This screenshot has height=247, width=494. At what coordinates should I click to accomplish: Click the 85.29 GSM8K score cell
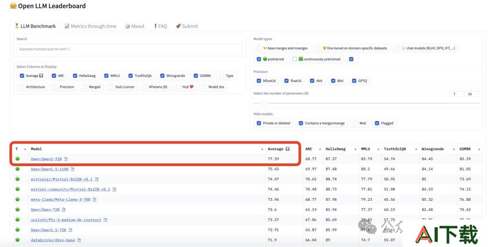tap(469, 159)
